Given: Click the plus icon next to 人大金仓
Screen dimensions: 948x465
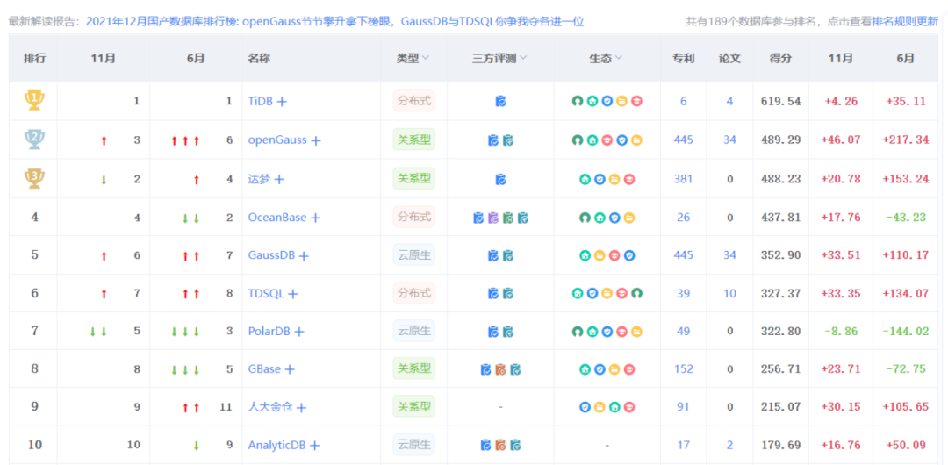Looking at the screenshot, I should pyautogui.click(x=301, y=408).
